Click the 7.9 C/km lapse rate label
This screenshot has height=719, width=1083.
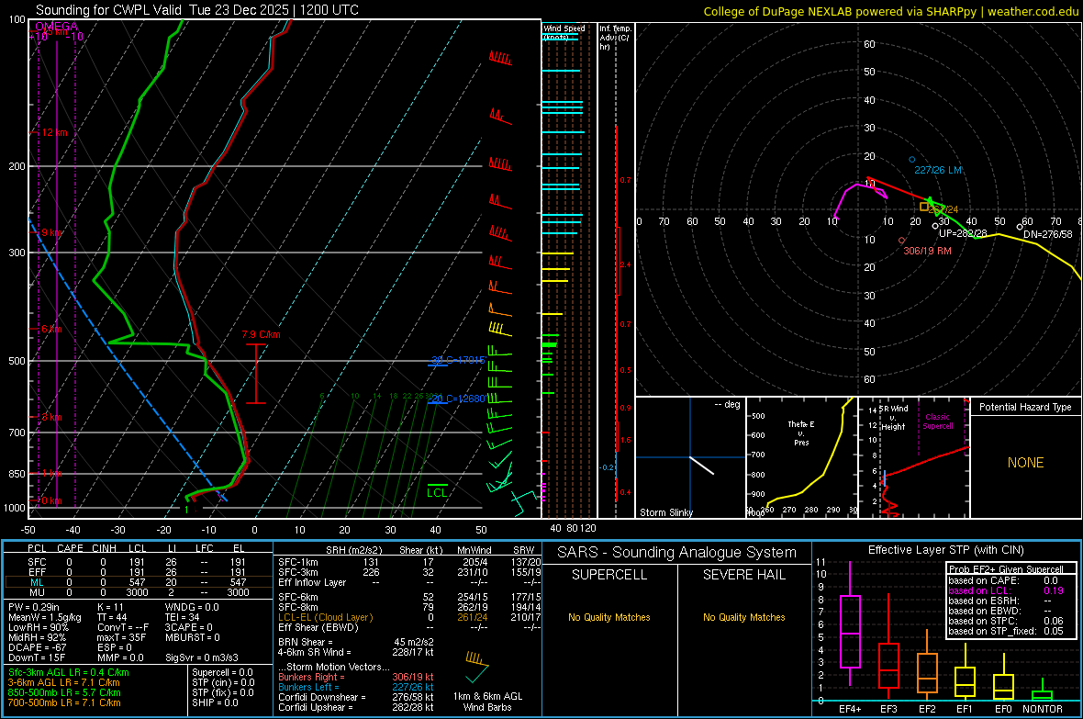(261, 334)
